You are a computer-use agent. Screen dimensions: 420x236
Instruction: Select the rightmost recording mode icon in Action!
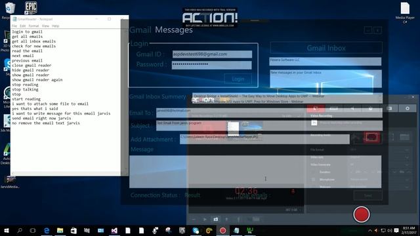404,137
